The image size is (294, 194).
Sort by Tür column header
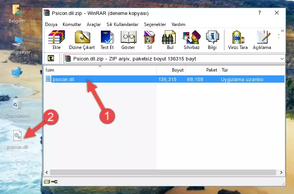click(250, 70)
